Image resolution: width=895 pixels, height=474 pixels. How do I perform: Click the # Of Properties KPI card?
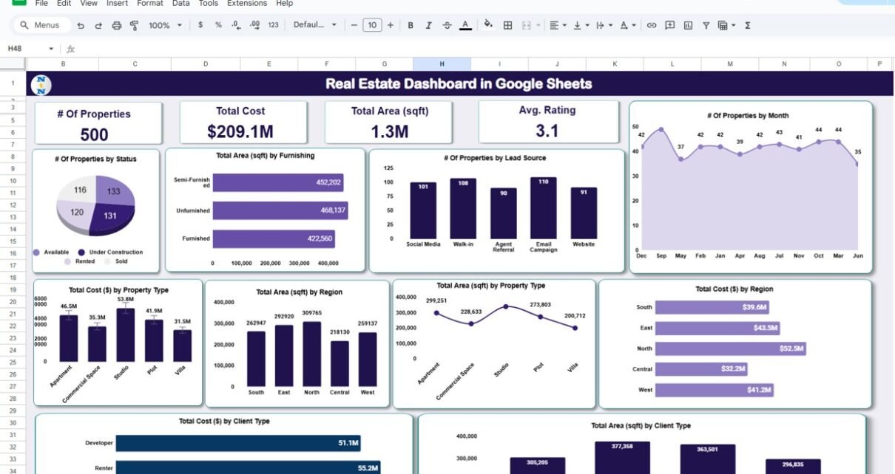pyautogui.click(x=98, y=123)
